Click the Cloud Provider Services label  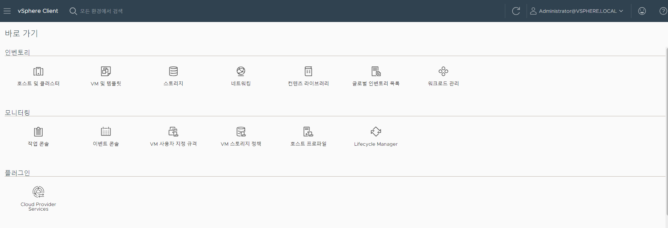(x=38, y=207)
